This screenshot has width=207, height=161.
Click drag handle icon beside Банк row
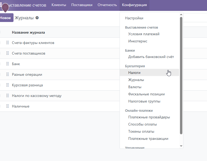pyautogui.click(x=7, y=64)
